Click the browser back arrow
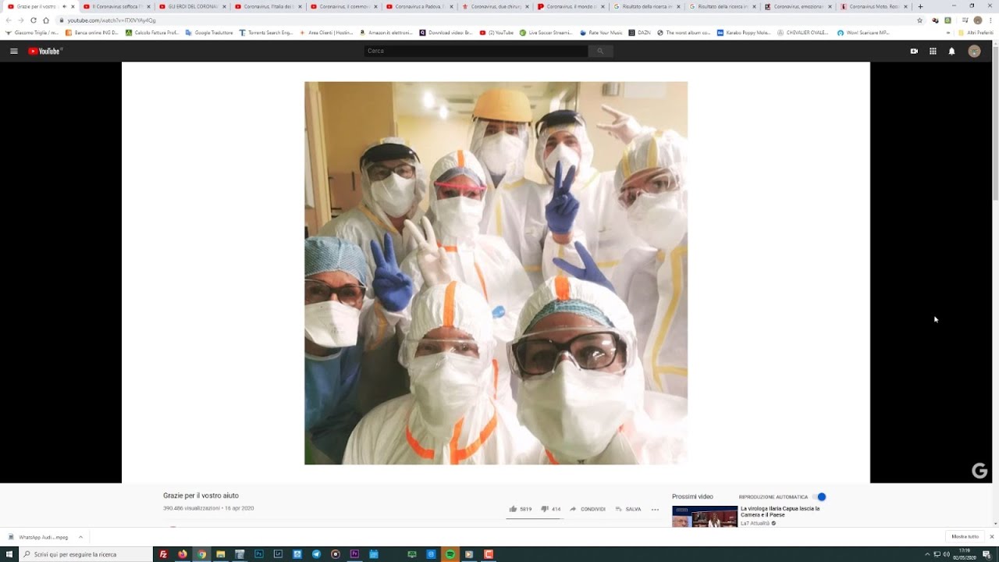999x562 pixels. click(x=9, y=20)
